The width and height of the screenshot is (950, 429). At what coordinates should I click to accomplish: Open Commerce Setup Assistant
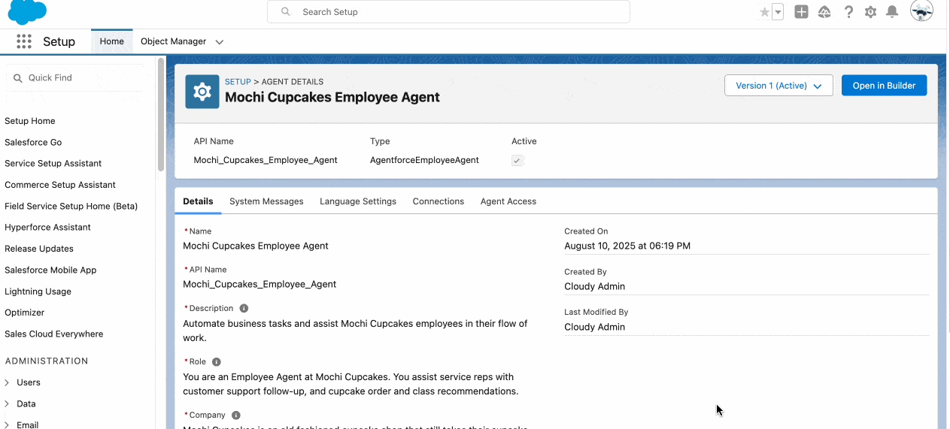pos(60,185)
